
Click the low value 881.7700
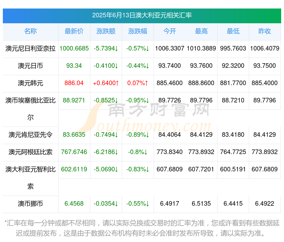point(233,83)
